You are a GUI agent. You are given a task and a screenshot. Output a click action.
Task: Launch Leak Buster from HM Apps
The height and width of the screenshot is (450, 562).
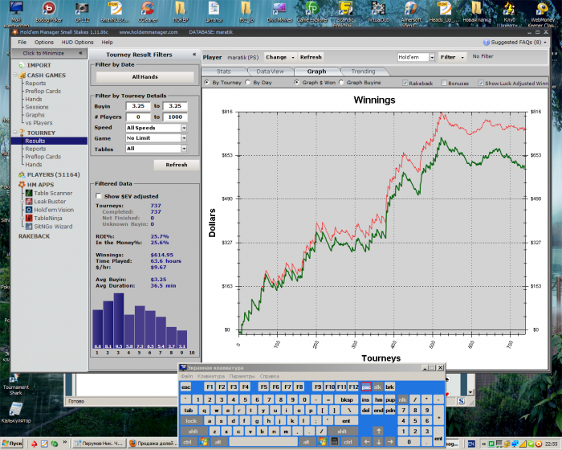tap(50, 201)
